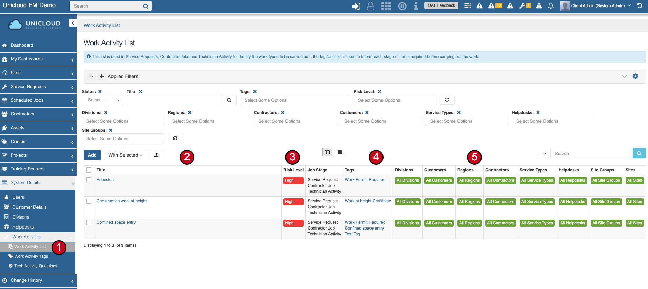
Task: Open the Tags 'Select Some Options' field
Action: (x=295, y=100)
